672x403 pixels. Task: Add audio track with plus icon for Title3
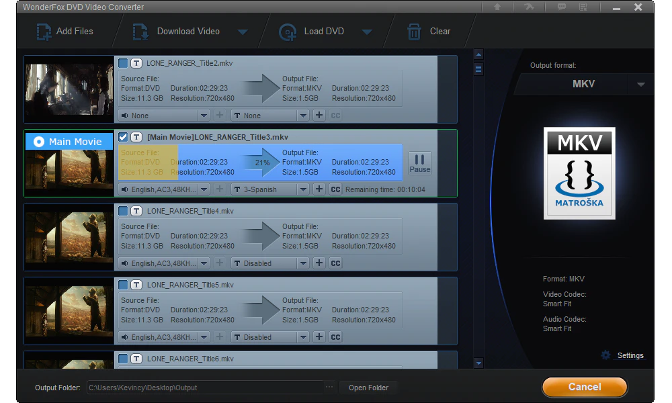point(220,189)
